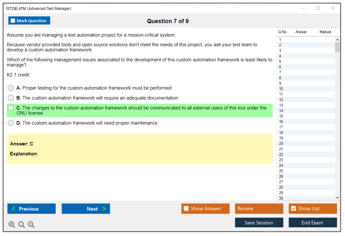The height and width of the screenshot is (236, 345).
Task: Open the Review dropdown menu
Action: (x=259, y=209)
